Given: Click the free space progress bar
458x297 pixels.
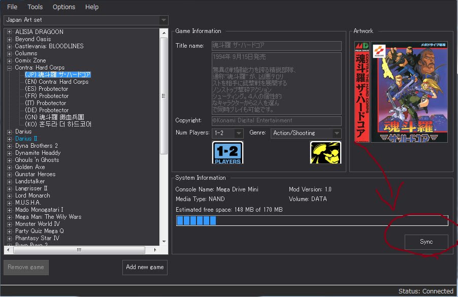Looking at the screenshot, I should (x=312, y=220).
